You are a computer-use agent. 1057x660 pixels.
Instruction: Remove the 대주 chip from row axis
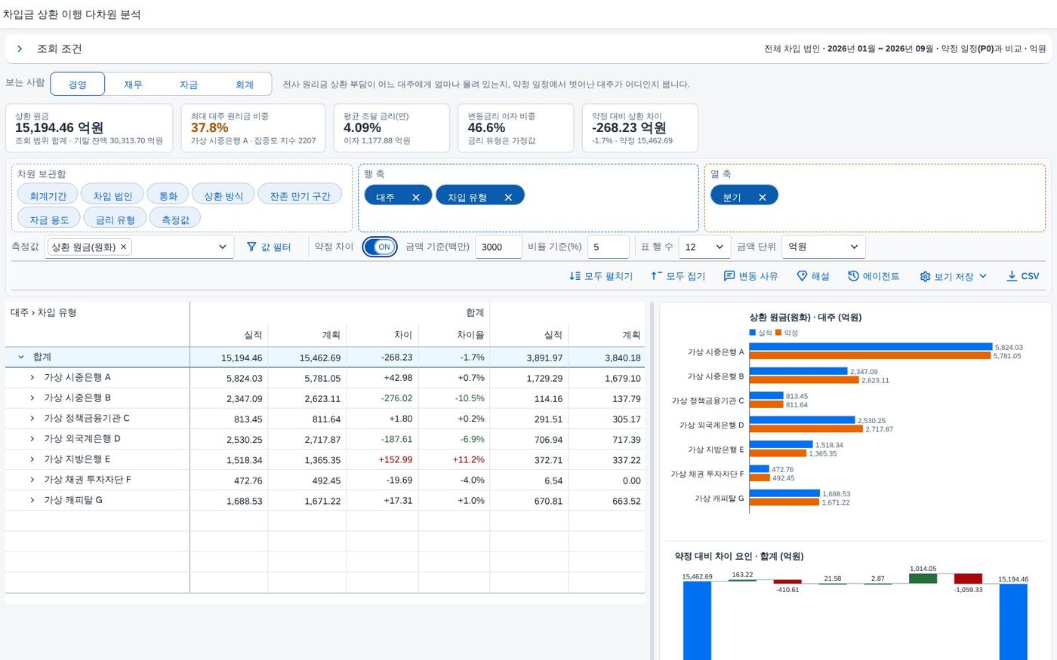coord(416,198)
